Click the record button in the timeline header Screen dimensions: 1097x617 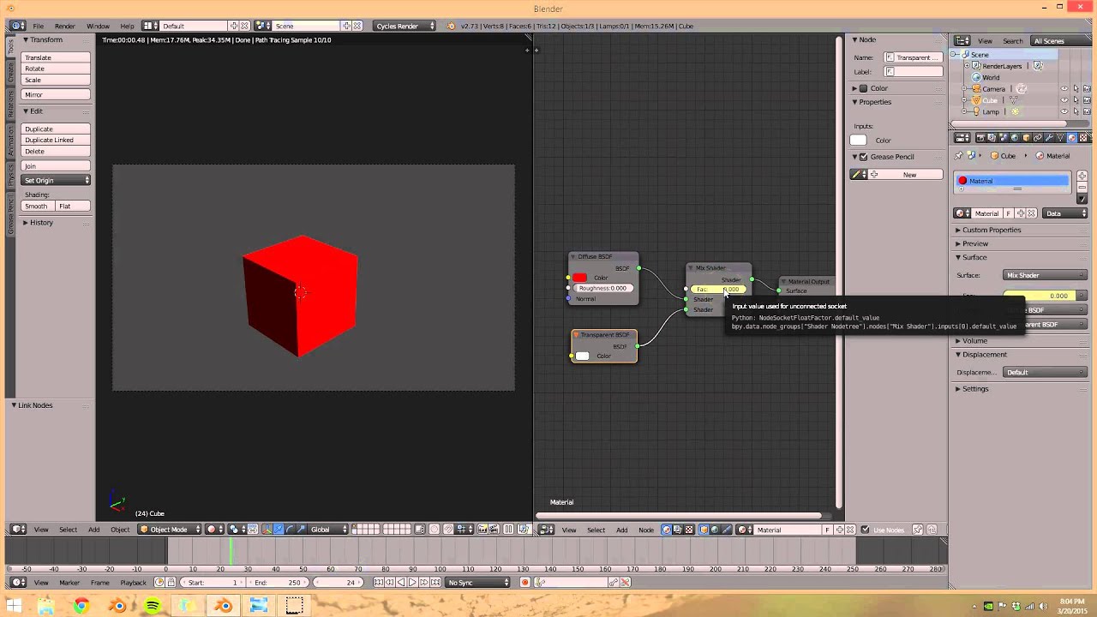click(x=525, y=583)
